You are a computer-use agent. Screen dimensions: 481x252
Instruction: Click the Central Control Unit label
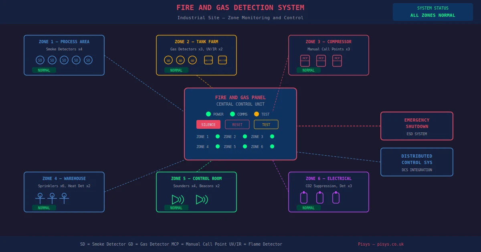point(240,104)
